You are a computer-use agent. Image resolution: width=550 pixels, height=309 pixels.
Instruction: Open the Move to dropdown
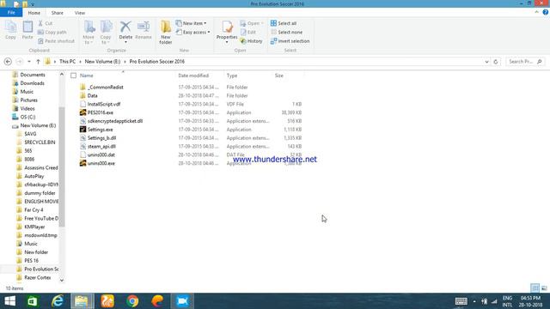[89, 33]
